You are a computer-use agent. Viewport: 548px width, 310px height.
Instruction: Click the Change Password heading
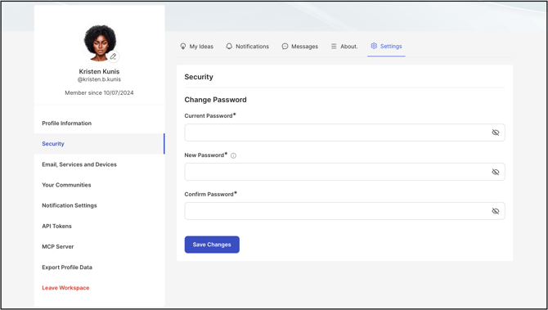(x=215, y=100)
